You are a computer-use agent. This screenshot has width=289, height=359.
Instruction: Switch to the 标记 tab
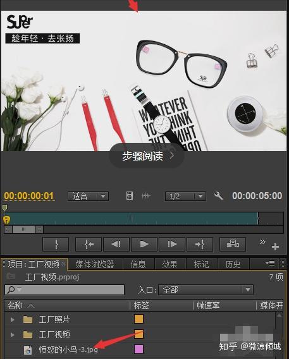(201, 264)
